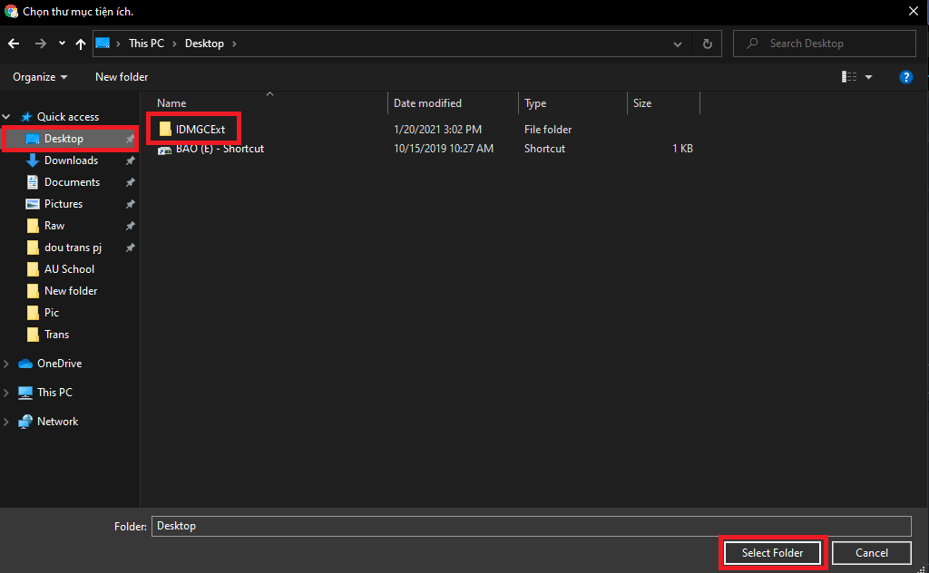Screen dimensions: 929x573
Task: Open the Pic folder in sidebar
Action: pos(52,313)
